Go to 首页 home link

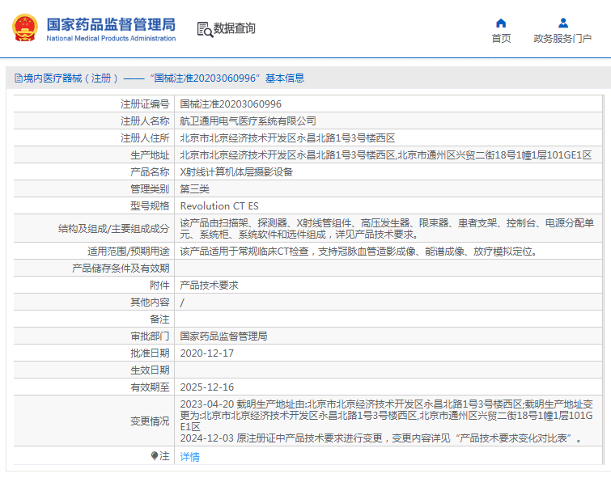(x=501, y=38)
